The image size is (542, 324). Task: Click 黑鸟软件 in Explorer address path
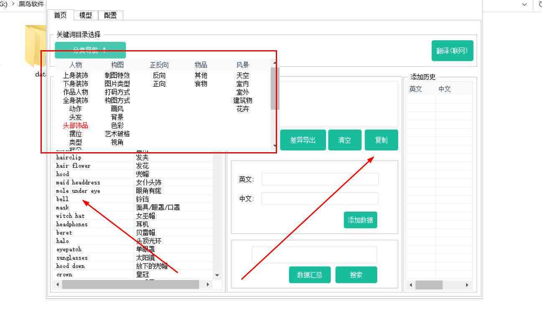(31, 4)
